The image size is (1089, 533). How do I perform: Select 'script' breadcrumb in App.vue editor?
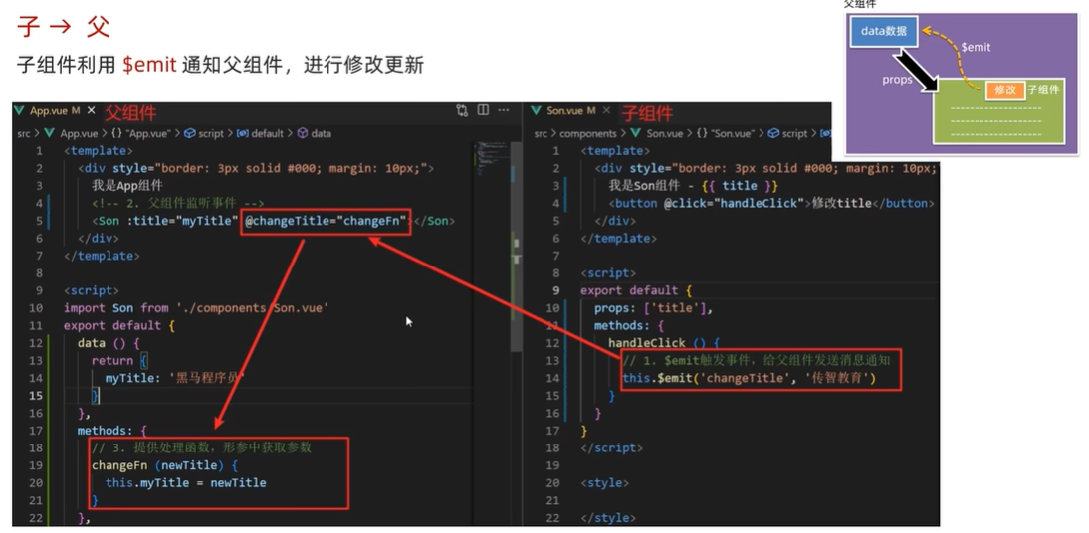211,133
